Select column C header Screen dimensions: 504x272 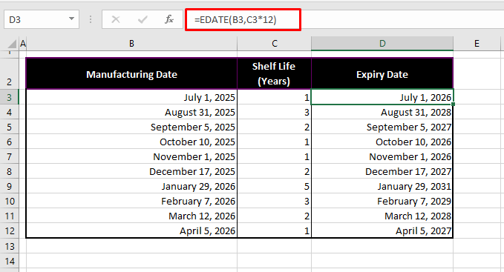point(274,44)
